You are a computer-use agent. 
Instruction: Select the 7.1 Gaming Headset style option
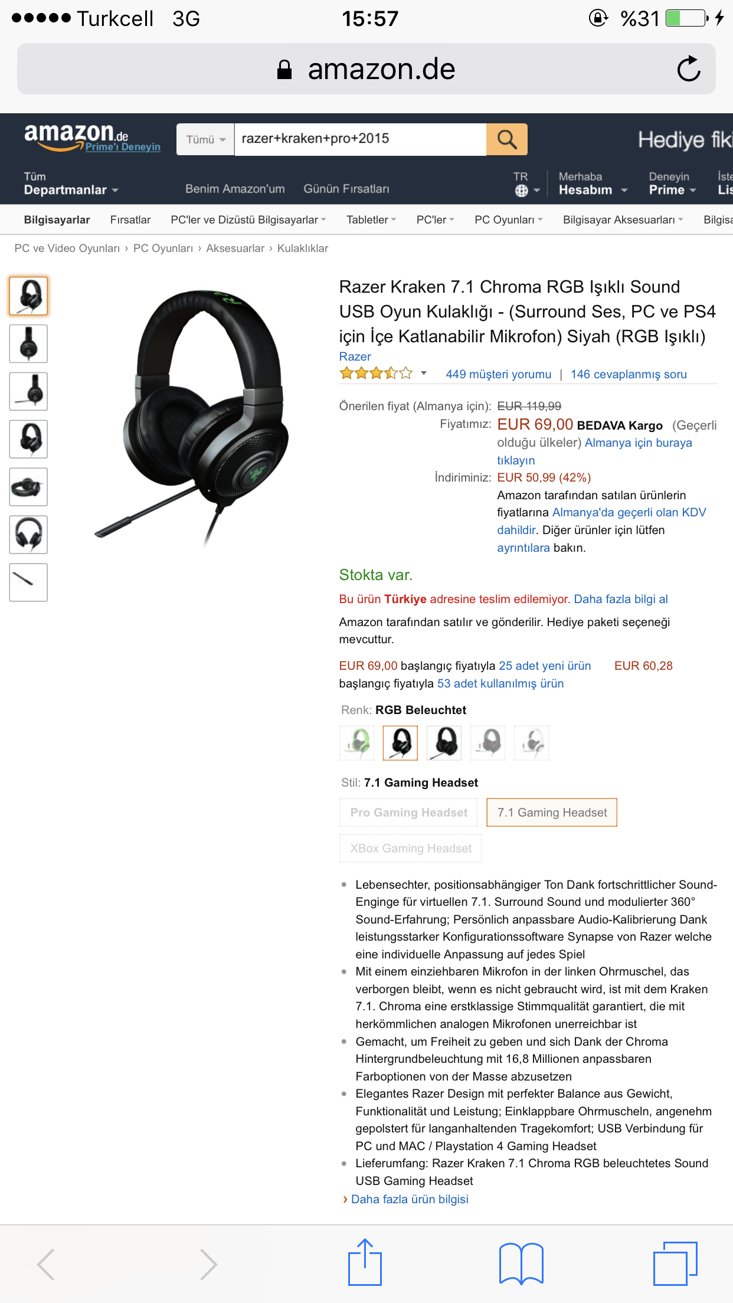tap(552, 813)
